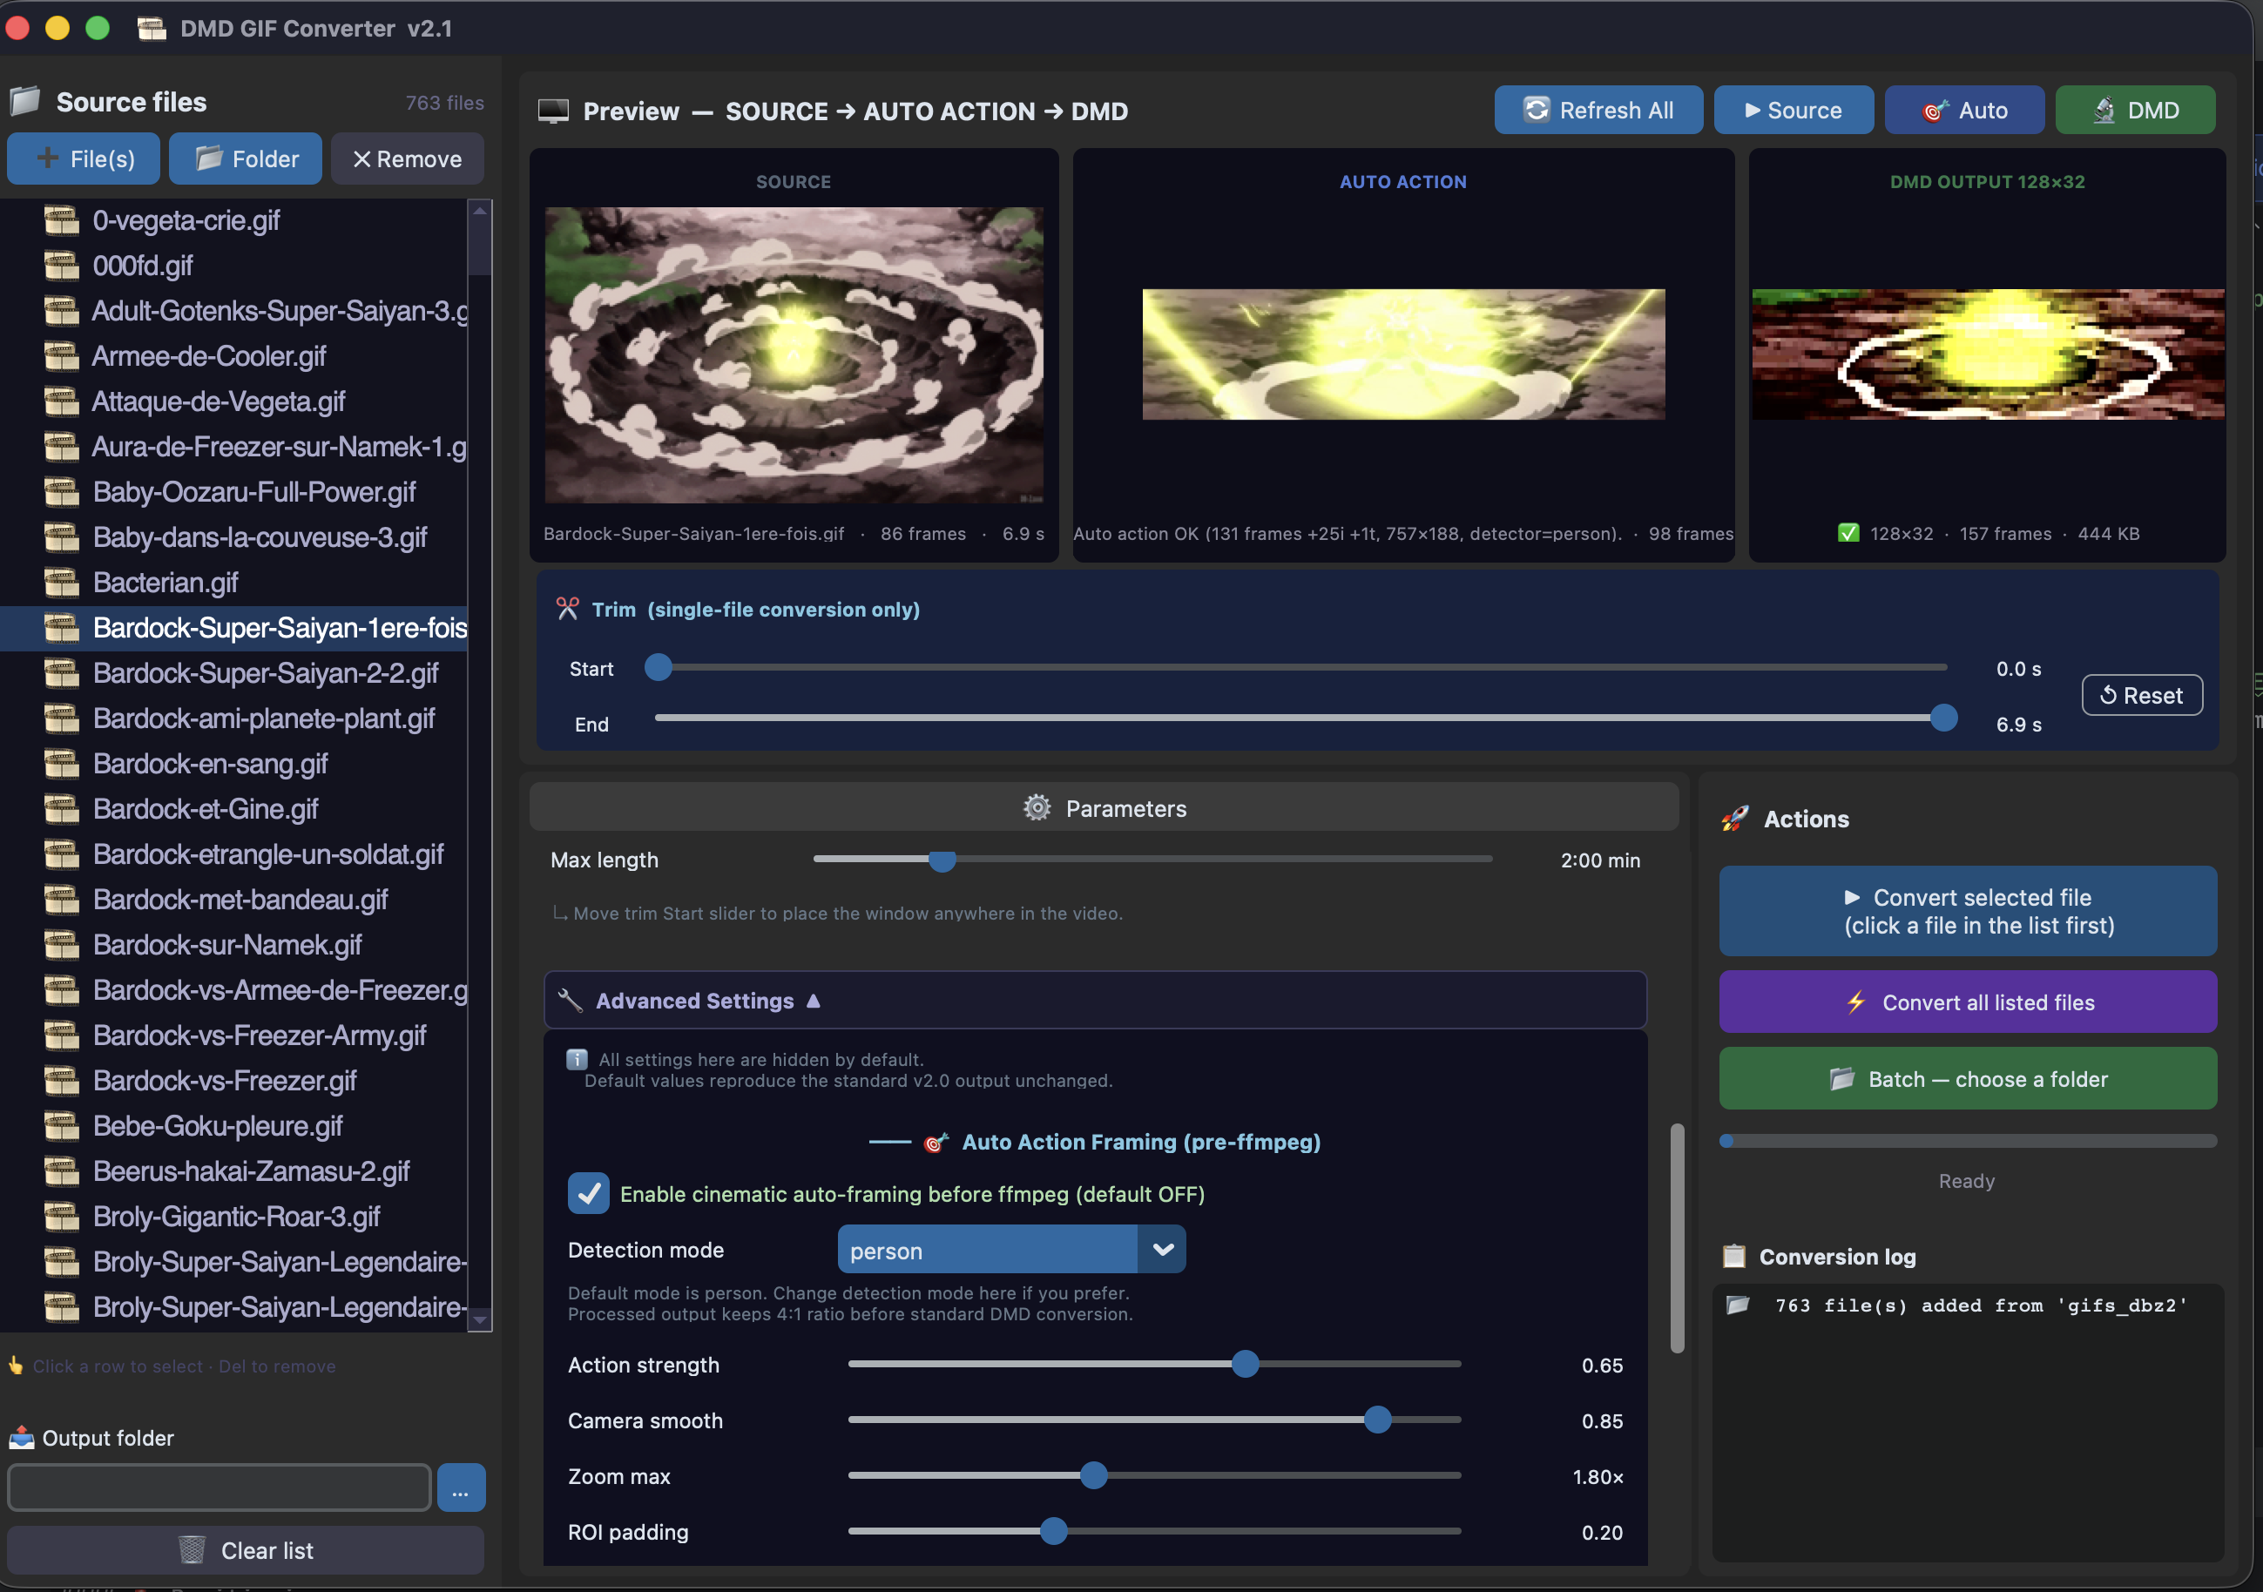Add source files with File(s) button
This screenshot has height=1592, width=2263.
click(84, 159)
